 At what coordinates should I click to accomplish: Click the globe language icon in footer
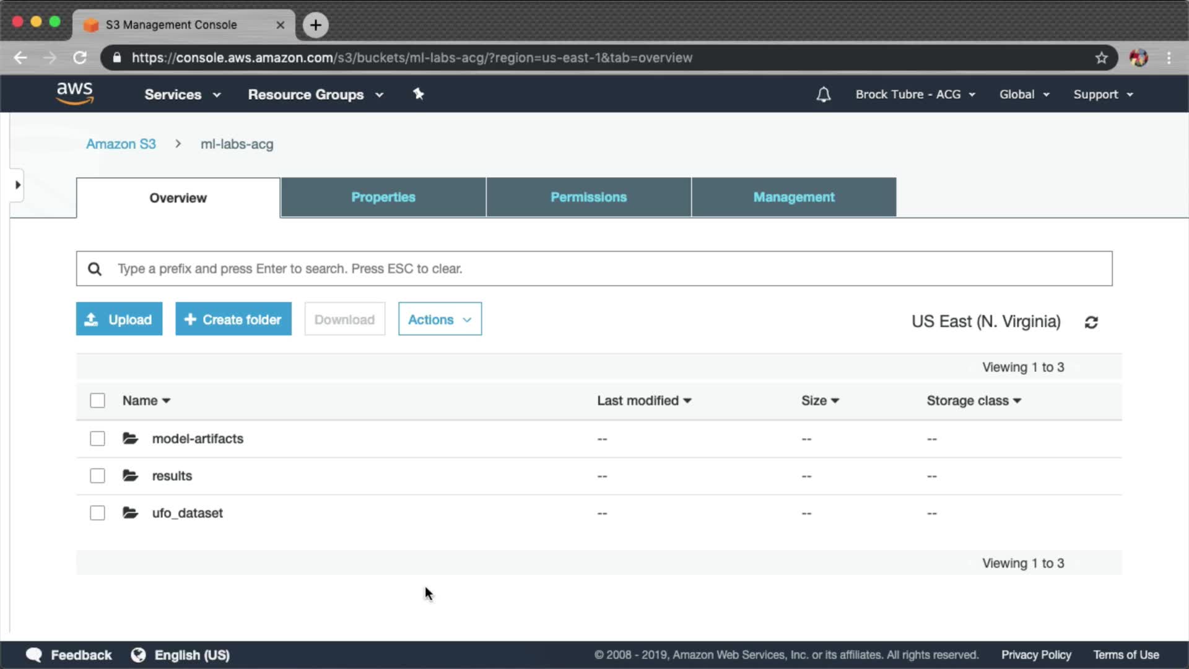pos(138,655)
